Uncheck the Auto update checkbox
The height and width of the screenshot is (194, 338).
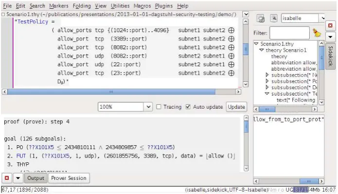pos(188,107)
